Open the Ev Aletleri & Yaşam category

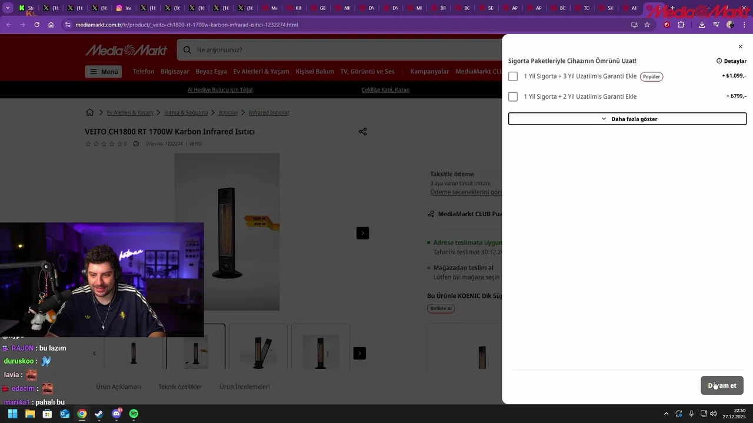[261, 72]
